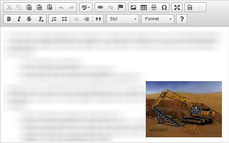229x143 pixels.
Task: Remove text formatting
Action: 41,19
